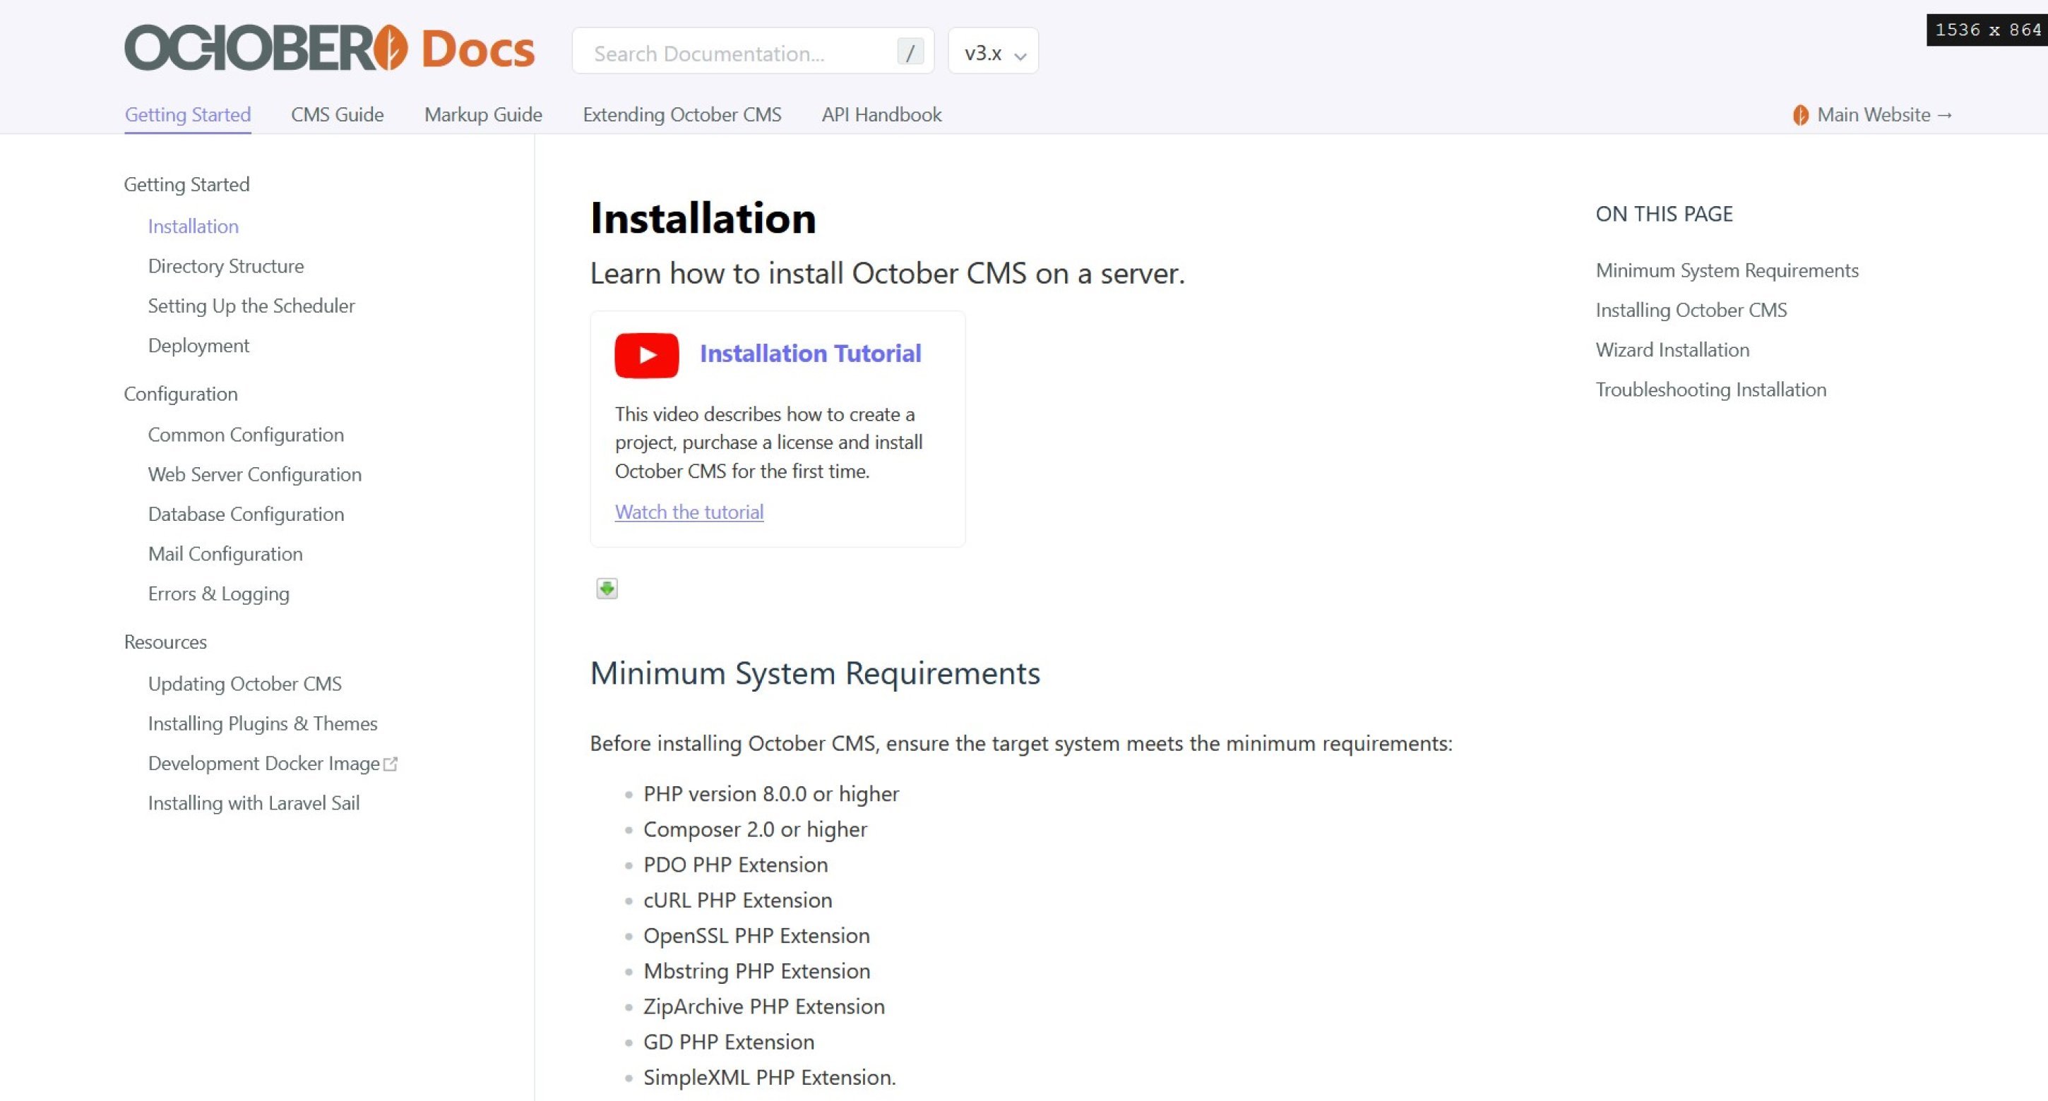Open the Markup Guide tab
The height and width of the screenshot is (1101, 2048).
pos(482,114)
